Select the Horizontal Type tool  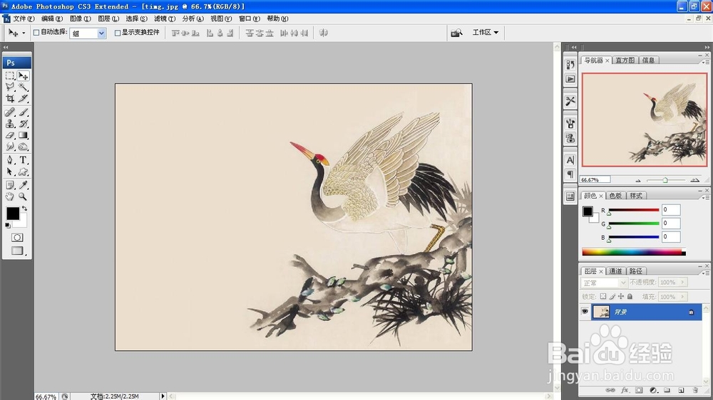(24, 160)
